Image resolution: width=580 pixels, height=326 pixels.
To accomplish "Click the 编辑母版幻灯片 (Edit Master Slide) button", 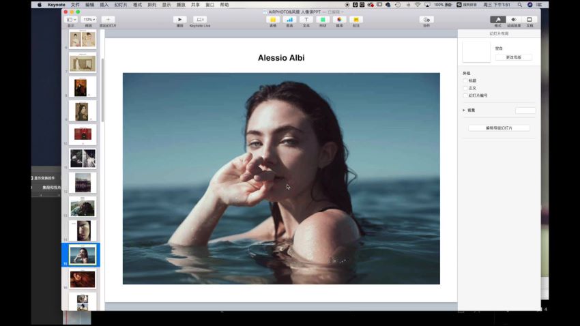I will tap(499, 128).
